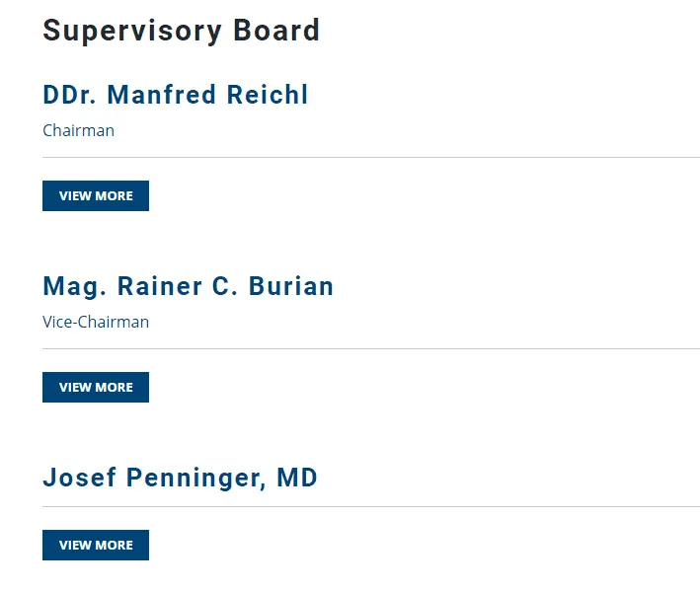Viewport: 700px width, 591px height.
Task: Click the Josef Penninger, MD name heading
Action: coord(181,479)
